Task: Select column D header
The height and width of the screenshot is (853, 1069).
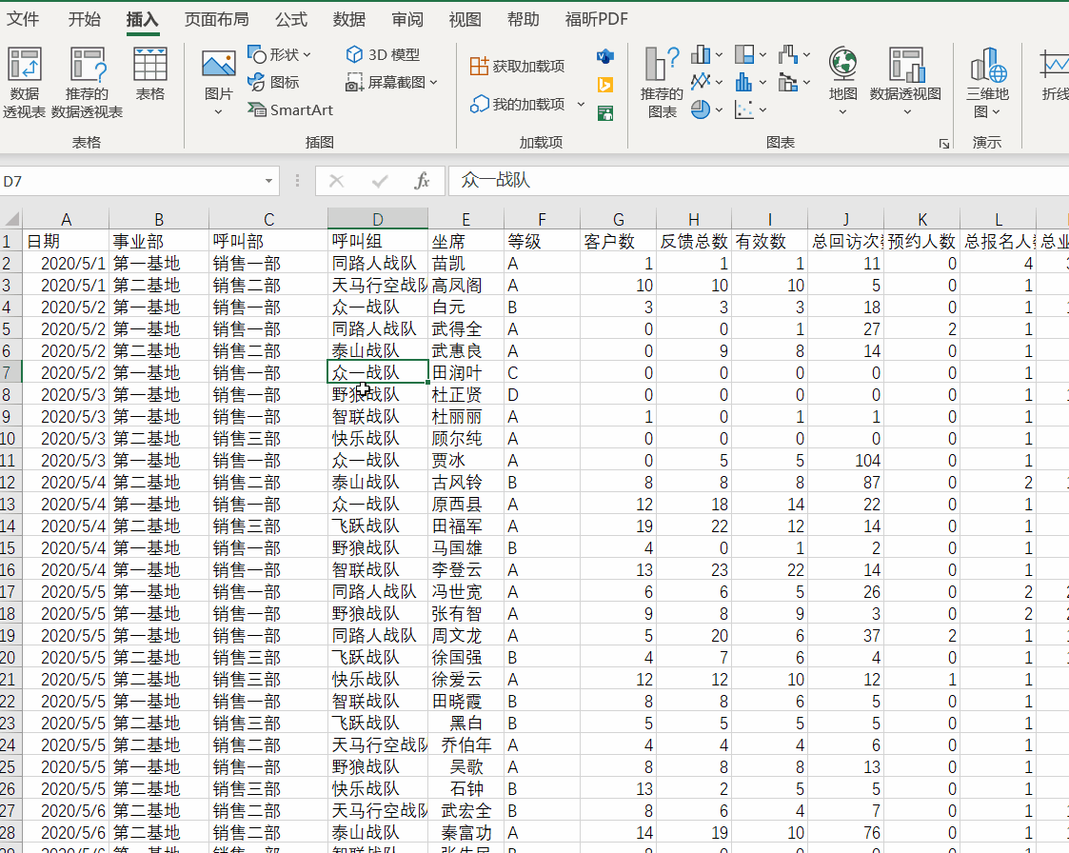Action: (378, 219)
